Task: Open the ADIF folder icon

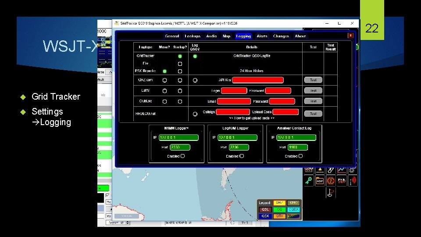Action: (320, 181)
